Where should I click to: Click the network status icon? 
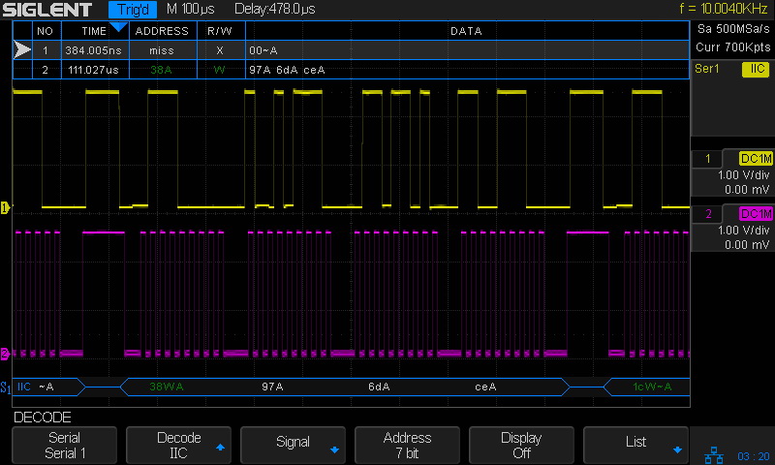pyautogui.click(x=716, y=453)
